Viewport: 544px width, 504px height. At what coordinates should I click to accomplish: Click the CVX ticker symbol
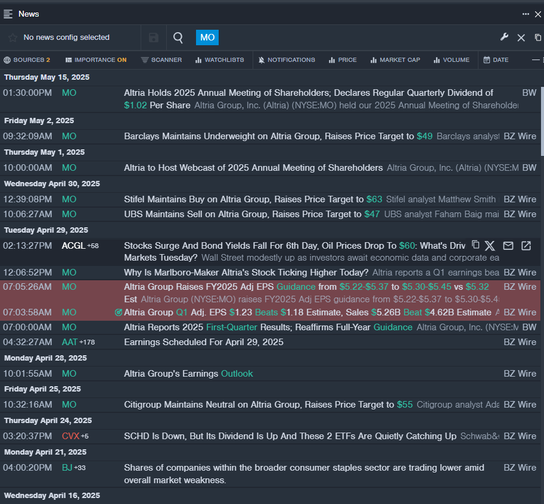point(70,436)
